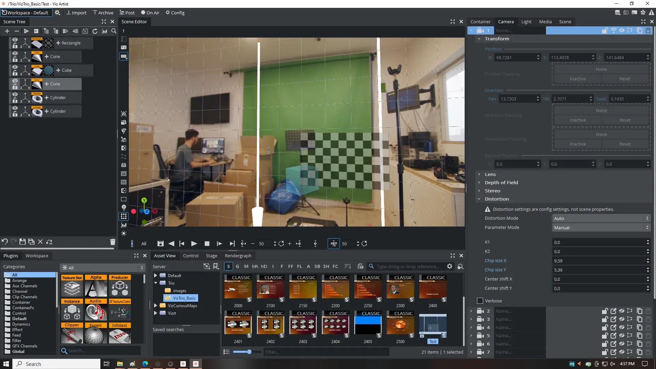Expand the Vizrt server folder
Screen dimensions: 656x369
[156, 313]
